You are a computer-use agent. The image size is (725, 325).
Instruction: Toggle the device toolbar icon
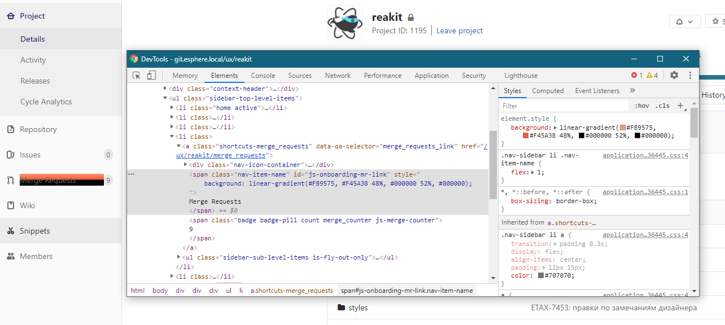[151, 76]
